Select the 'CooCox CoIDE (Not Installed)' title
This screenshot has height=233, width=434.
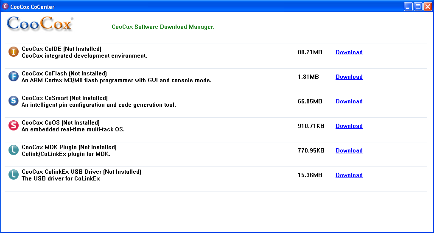62,49
